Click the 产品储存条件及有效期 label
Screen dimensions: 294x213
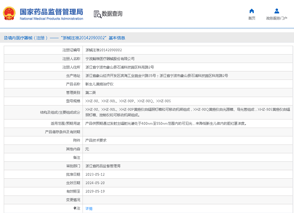click(62, 132)
